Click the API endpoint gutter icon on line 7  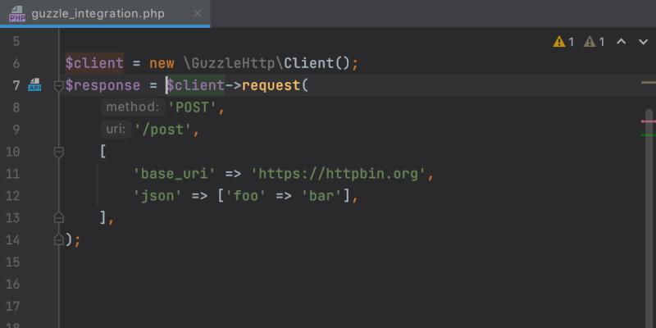click(x=35, y=85)
